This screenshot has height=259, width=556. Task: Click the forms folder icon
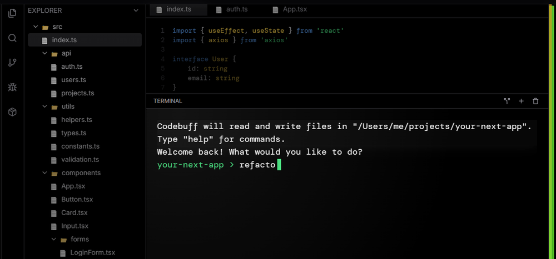tap(63, 240)
